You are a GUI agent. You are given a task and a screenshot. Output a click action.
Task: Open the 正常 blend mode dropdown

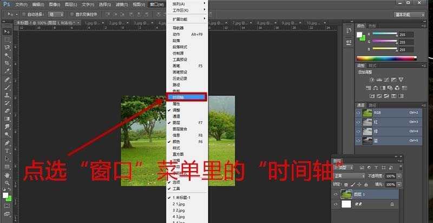point(349,176)
